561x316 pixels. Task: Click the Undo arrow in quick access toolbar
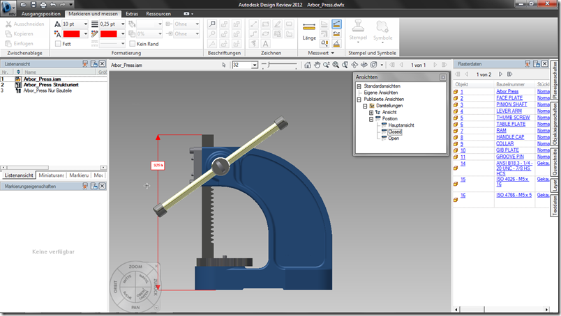point(53,5)
